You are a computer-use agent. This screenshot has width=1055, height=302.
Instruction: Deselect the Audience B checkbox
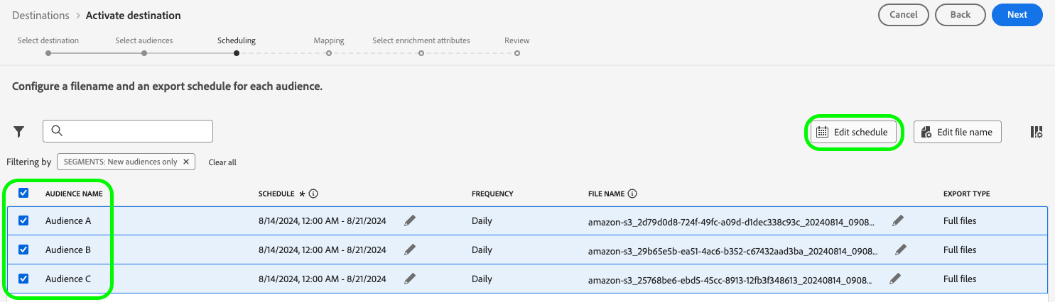pos(23,250)
